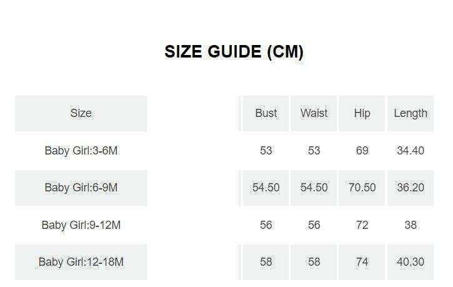
Task: Select the Hip column header
Action: pos(362,113)
